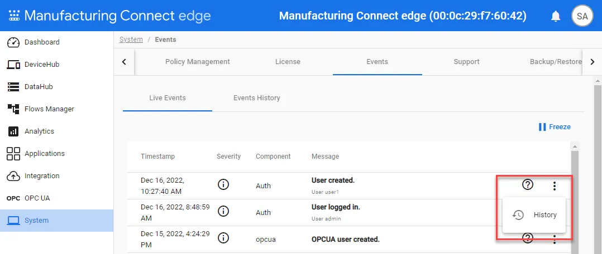Viewport: 602px width, 254px height.
Task: Click timestamp Dec 15, 2022, 4:24:29 PM
Action: click(175, 239)
